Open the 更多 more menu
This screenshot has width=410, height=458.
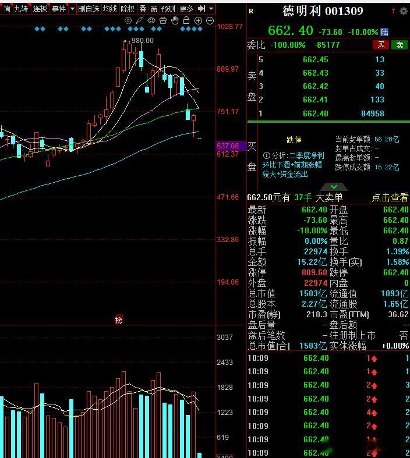[187, 9]
